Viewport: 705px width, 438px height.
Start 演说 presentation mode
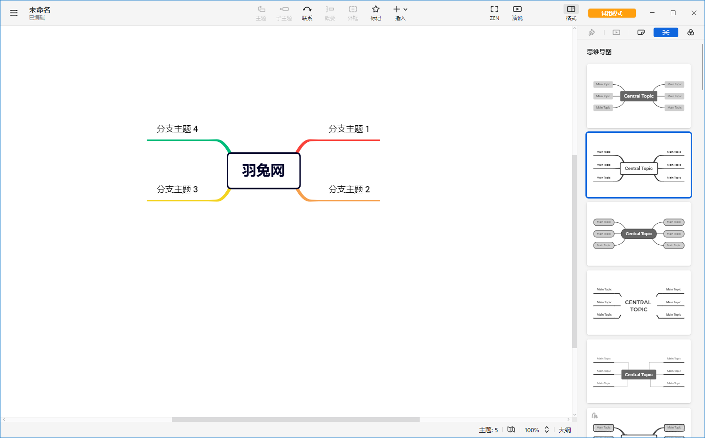click(x=517, y=13)
